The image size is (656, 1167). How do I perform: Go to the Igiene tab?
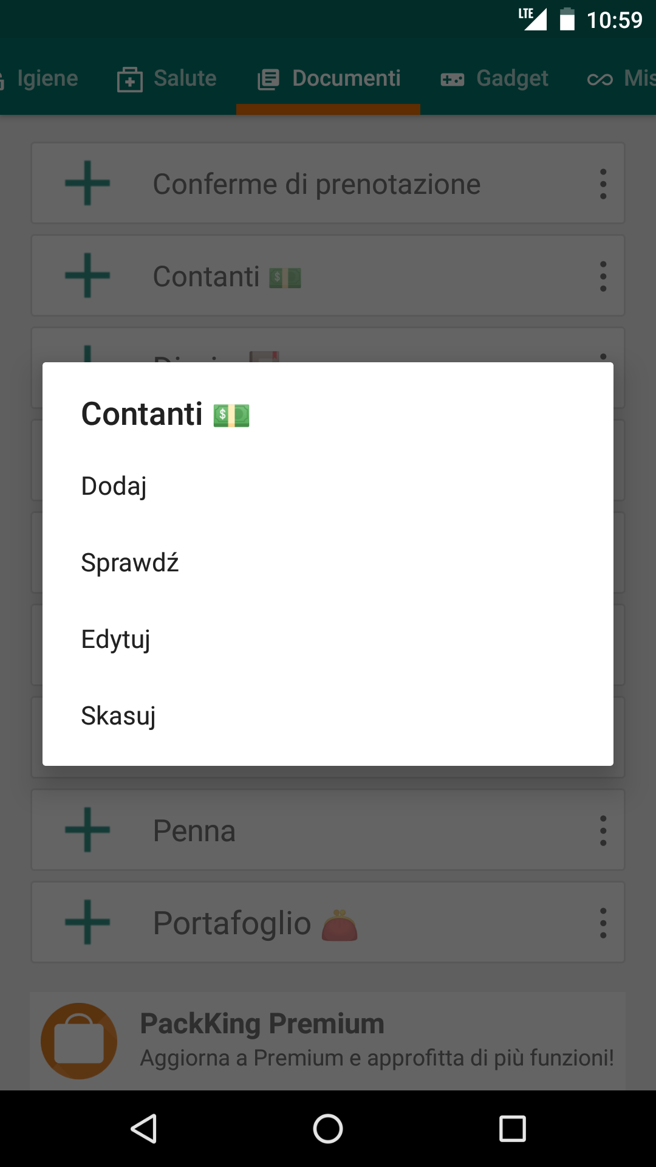(x=43, y=78)
